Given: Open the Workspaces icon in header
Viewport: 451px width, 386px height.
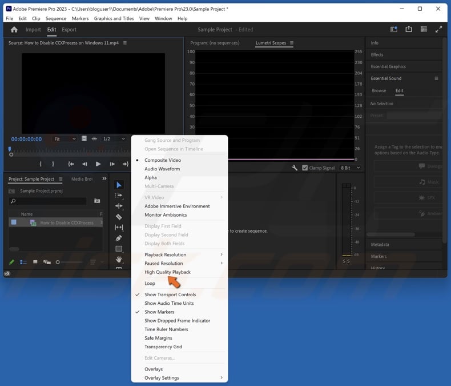Looking at the screenshot, I should 394,29.
